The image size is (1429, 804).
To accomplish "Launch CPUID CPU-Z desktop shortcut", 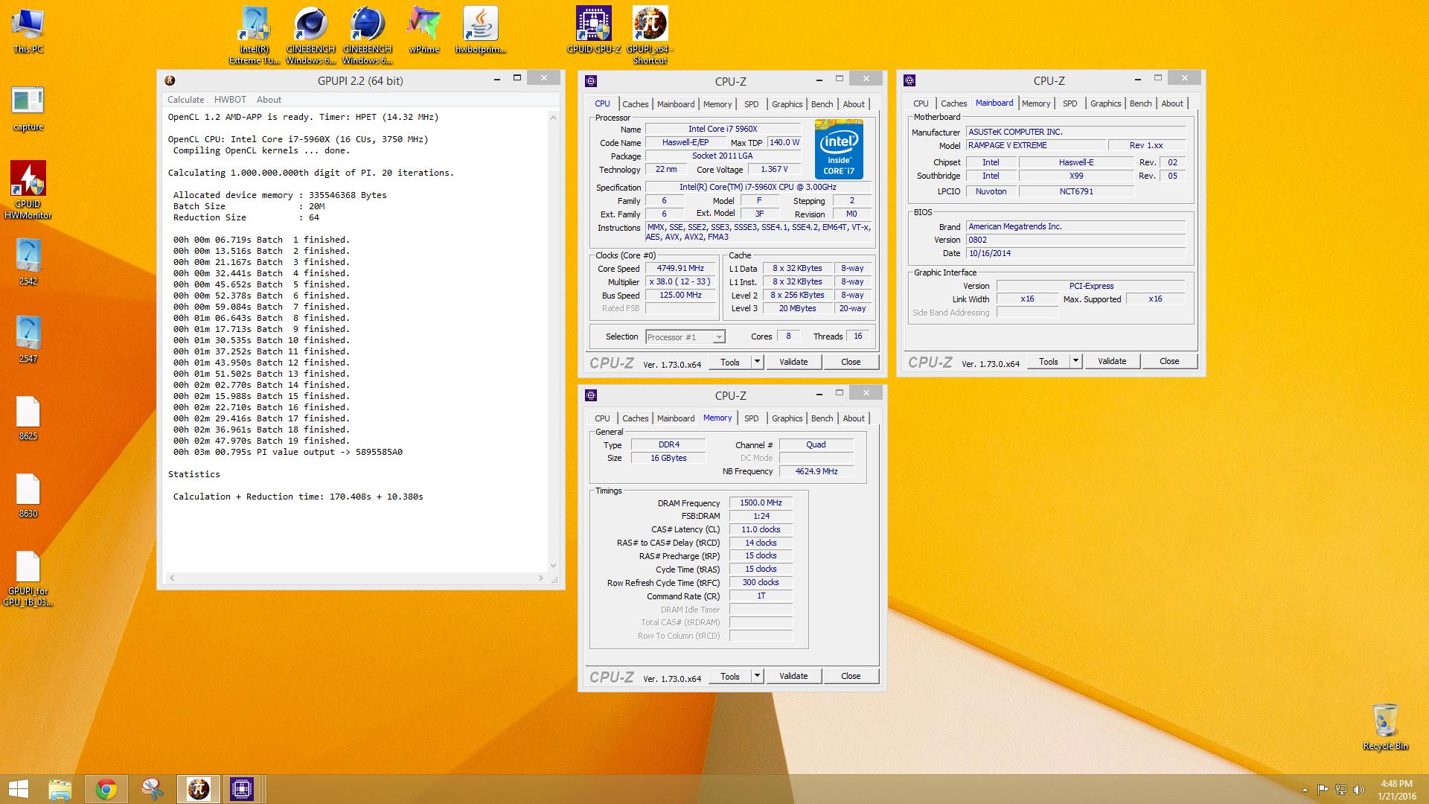I will [594, 30].
